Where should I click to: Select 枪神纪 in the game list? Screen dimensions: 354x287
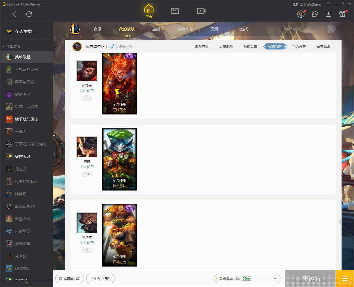pyautogui.click(x=26, y=194)
